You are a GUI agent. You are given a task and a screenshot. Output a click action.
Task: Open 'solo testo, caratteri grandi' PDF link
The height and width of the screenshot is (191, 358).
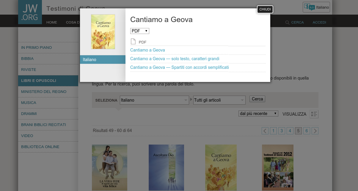175,59
